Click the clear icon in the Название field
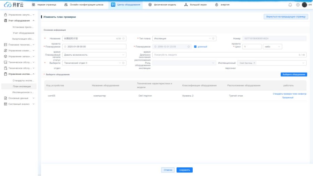The image size is (313, 176). [x=123, y=38]
